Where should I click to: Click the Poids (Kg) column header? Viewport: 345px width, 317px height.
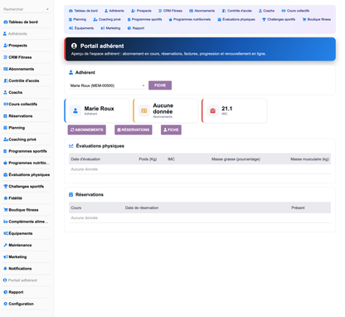tap(148, 159)
